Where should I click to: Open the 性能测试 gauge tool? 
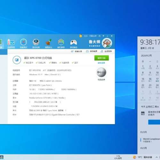pyautogui.click(x=24, y=44)
